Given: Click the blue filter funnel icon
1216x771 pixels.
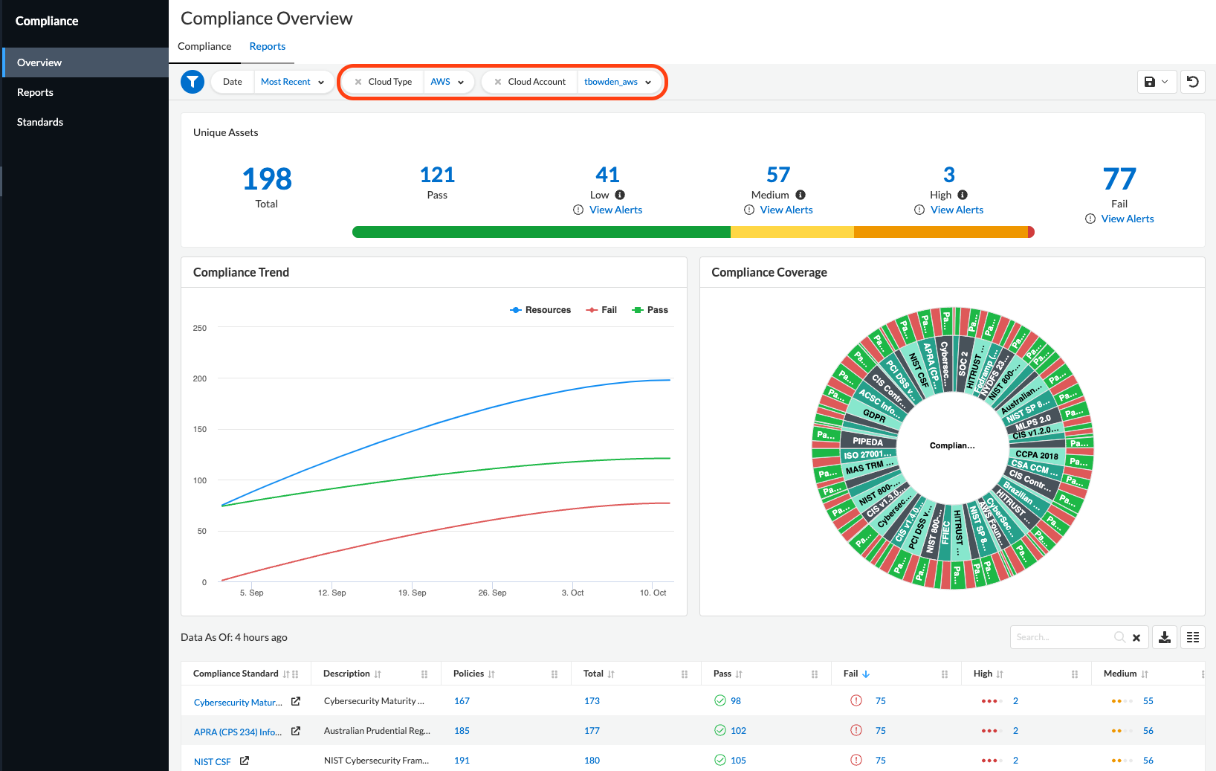Looking at the screenshot, I should click(193, 82).
